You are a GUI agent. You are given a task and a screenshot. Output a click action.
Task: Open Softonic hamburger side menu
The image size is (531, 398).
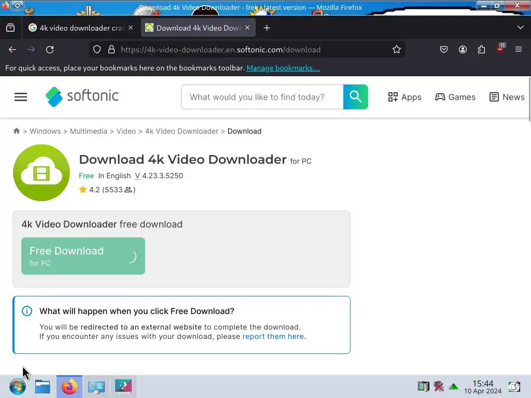21,97
